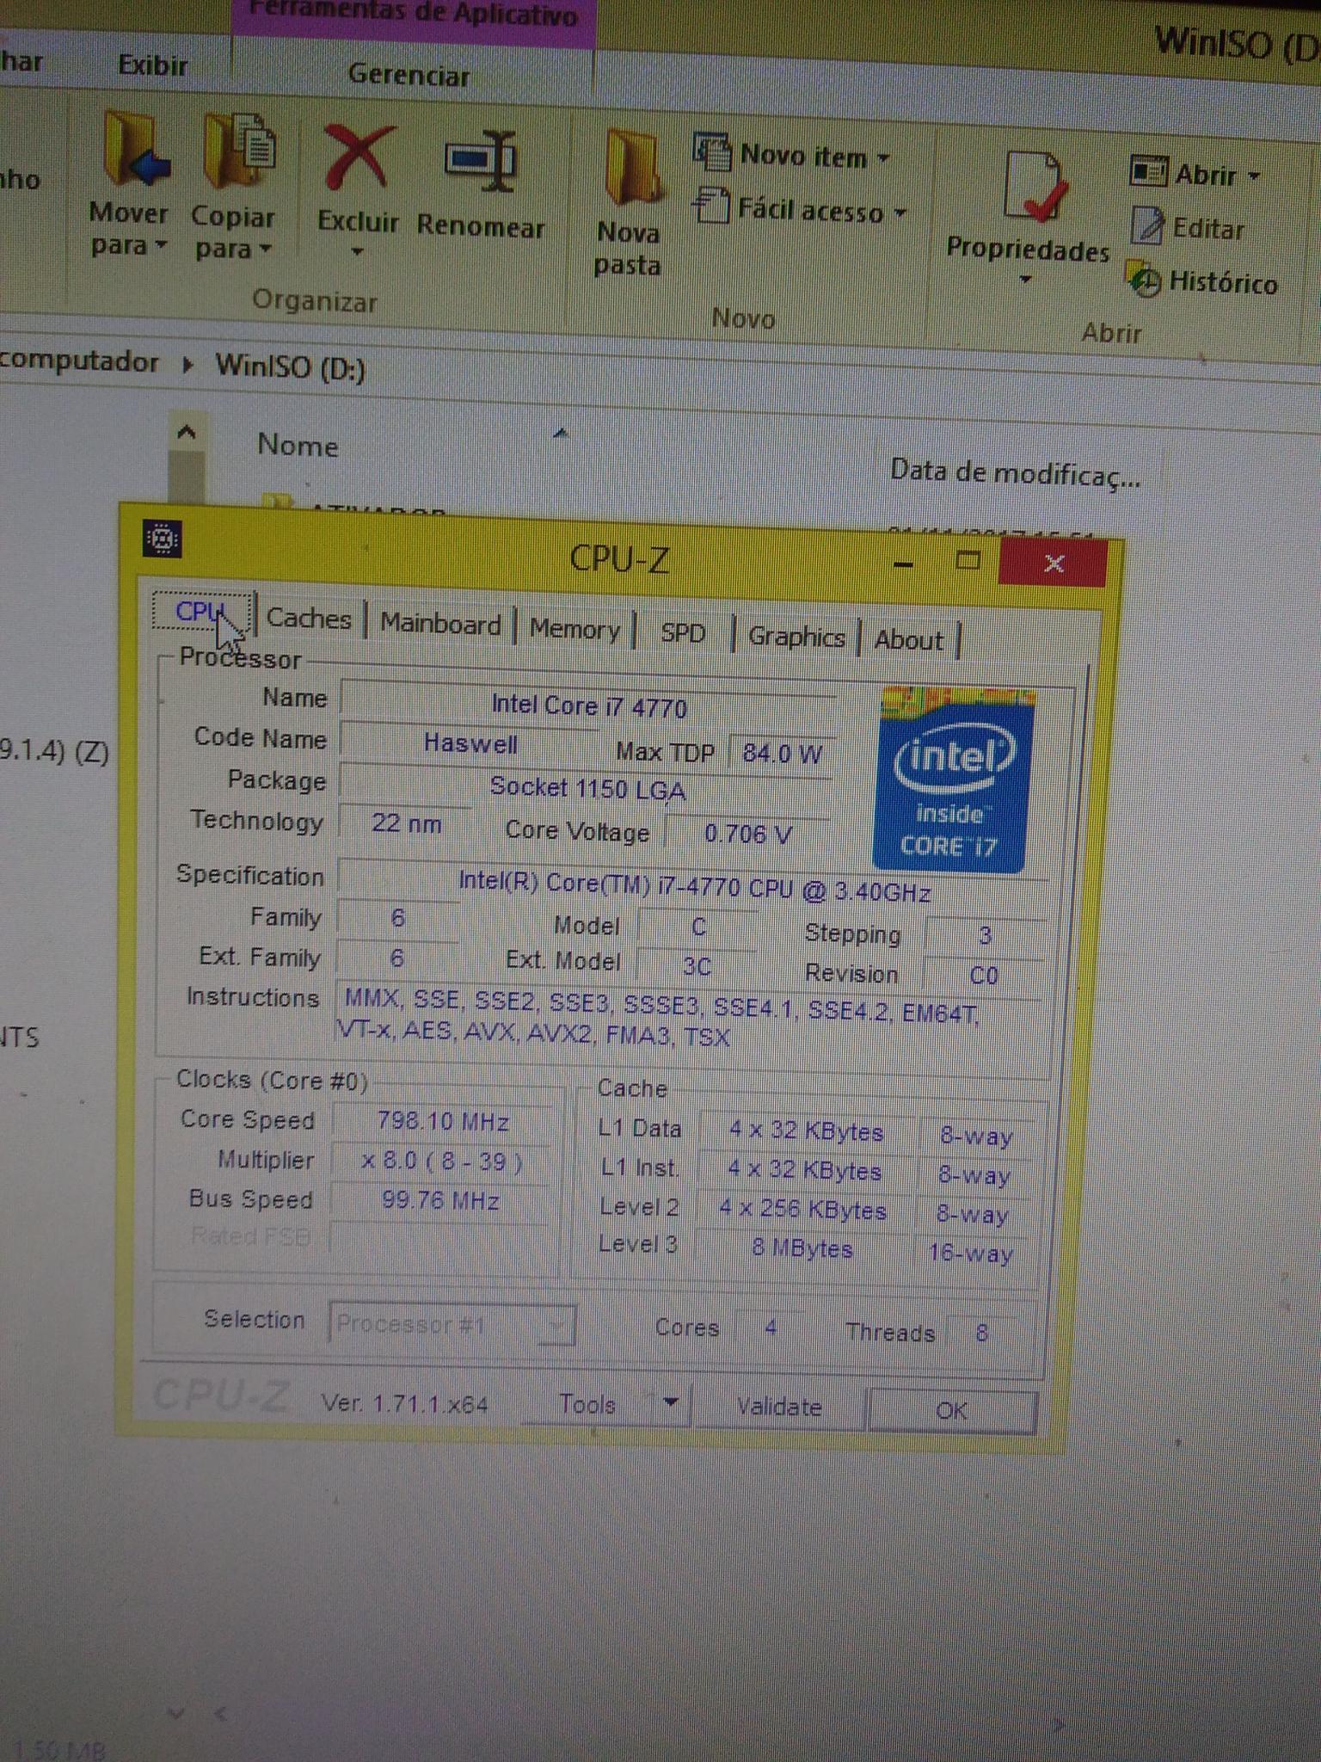
Task: Click the Specification field text
Action: (x=693, y=886)
